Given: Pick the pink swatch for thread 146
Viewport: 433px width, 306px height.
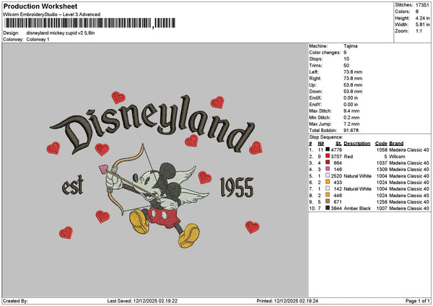Looking at the screenshot, I should (x=329, y=169).
